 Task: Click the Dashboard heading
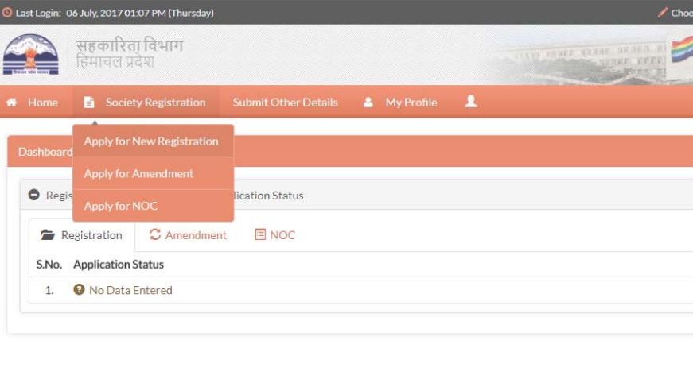tap(45, 152)
